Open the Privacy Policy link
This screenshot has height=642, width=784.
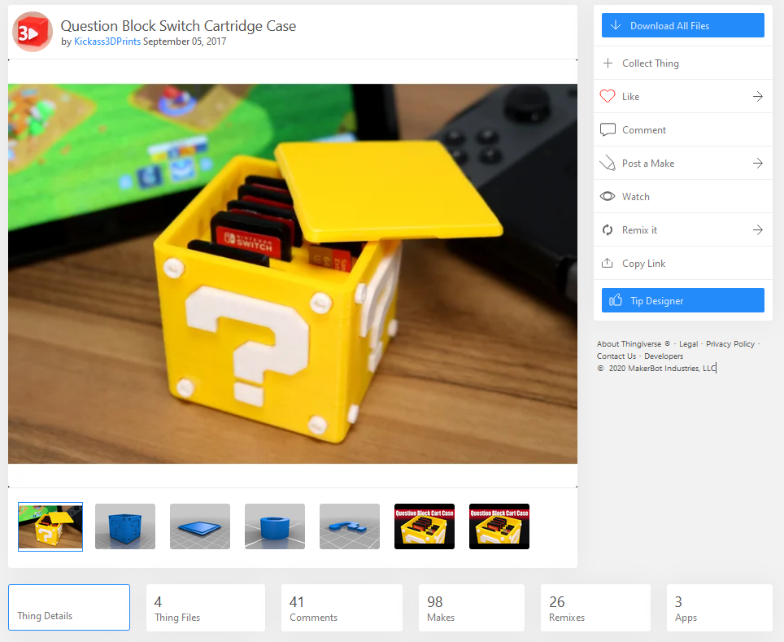(x=730, y=343)
